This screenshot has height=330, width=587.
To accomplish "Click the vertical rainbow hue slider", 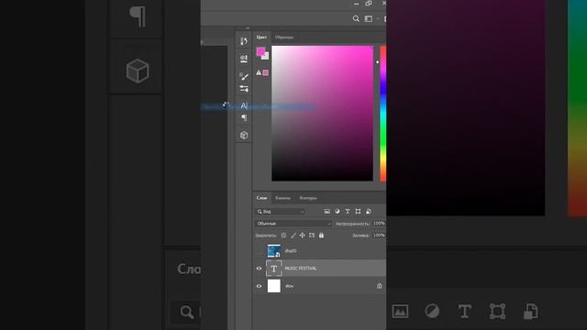I will [383, 114].
